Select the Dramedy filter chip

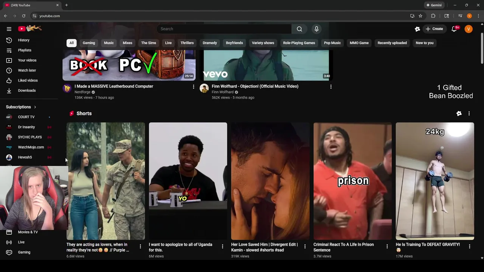click(210, 43)
